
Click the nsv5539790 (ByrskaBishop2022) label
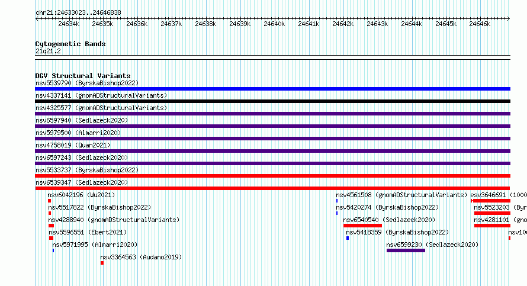pyautogui.click(x=87, y=83)
